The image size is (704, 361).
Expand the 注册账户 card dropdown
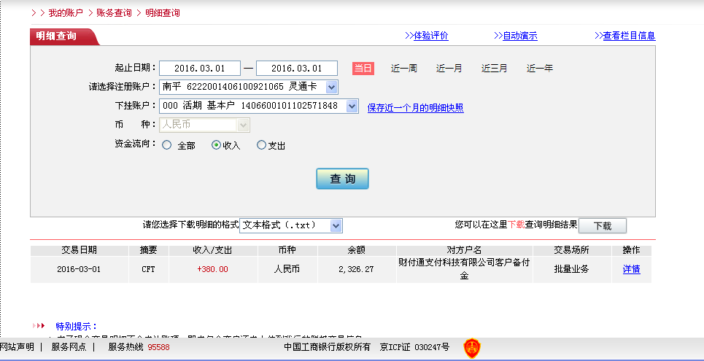[331, 88]
